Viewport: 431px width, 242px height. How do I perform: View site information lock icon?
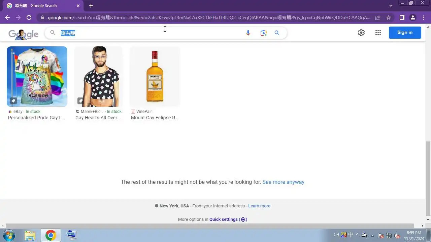[42, 17]
